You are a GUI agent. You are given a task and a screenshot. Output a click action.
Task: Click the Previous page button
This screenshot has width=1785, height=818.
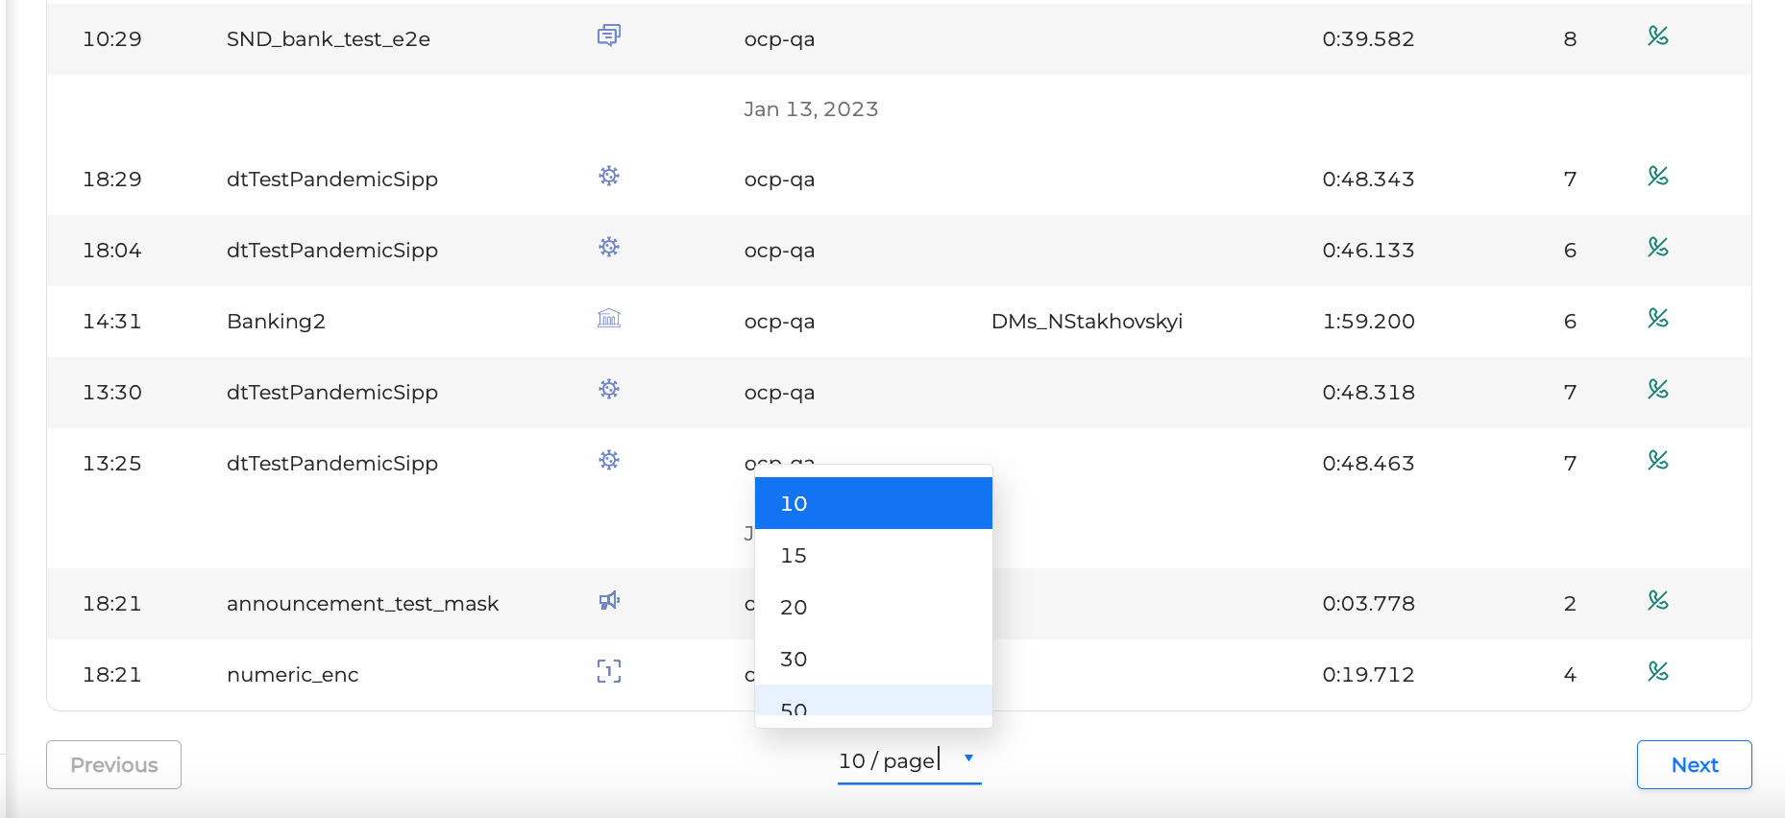tap(113, 765)
